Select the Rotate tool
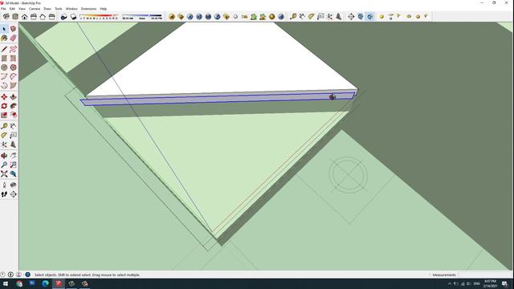This screenshot has height=289, width=514. [x=4, y=106]
